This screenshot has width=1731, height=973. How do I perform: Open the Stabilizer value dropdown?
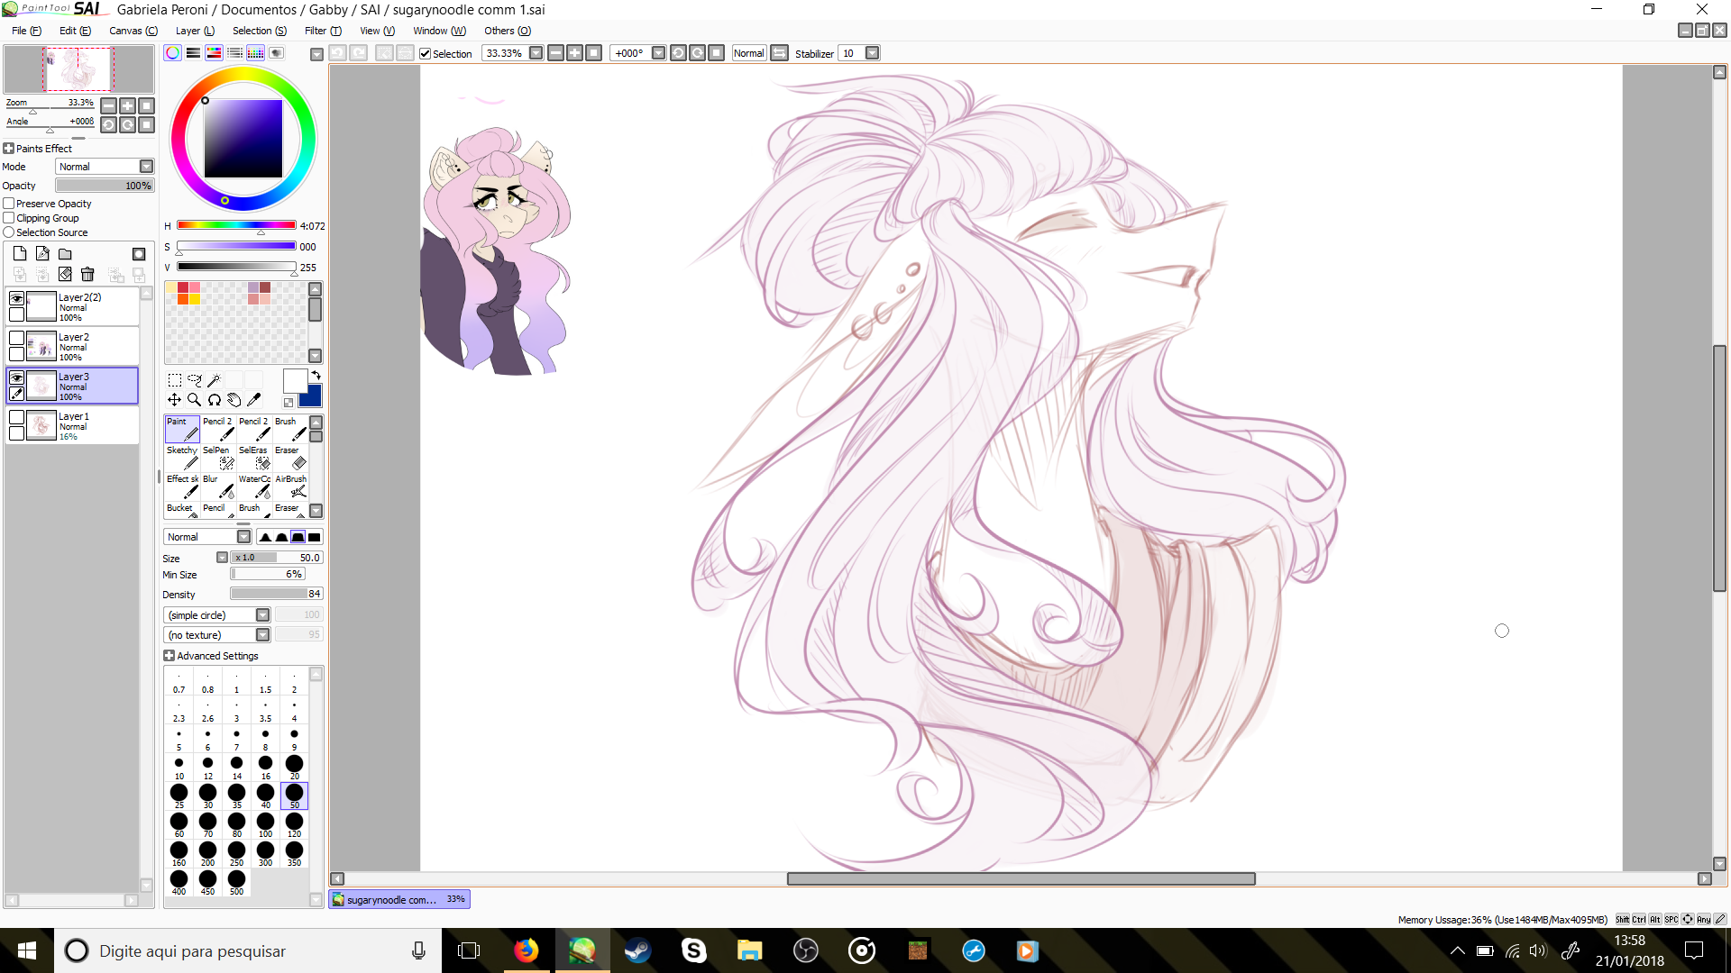[872, 53]
